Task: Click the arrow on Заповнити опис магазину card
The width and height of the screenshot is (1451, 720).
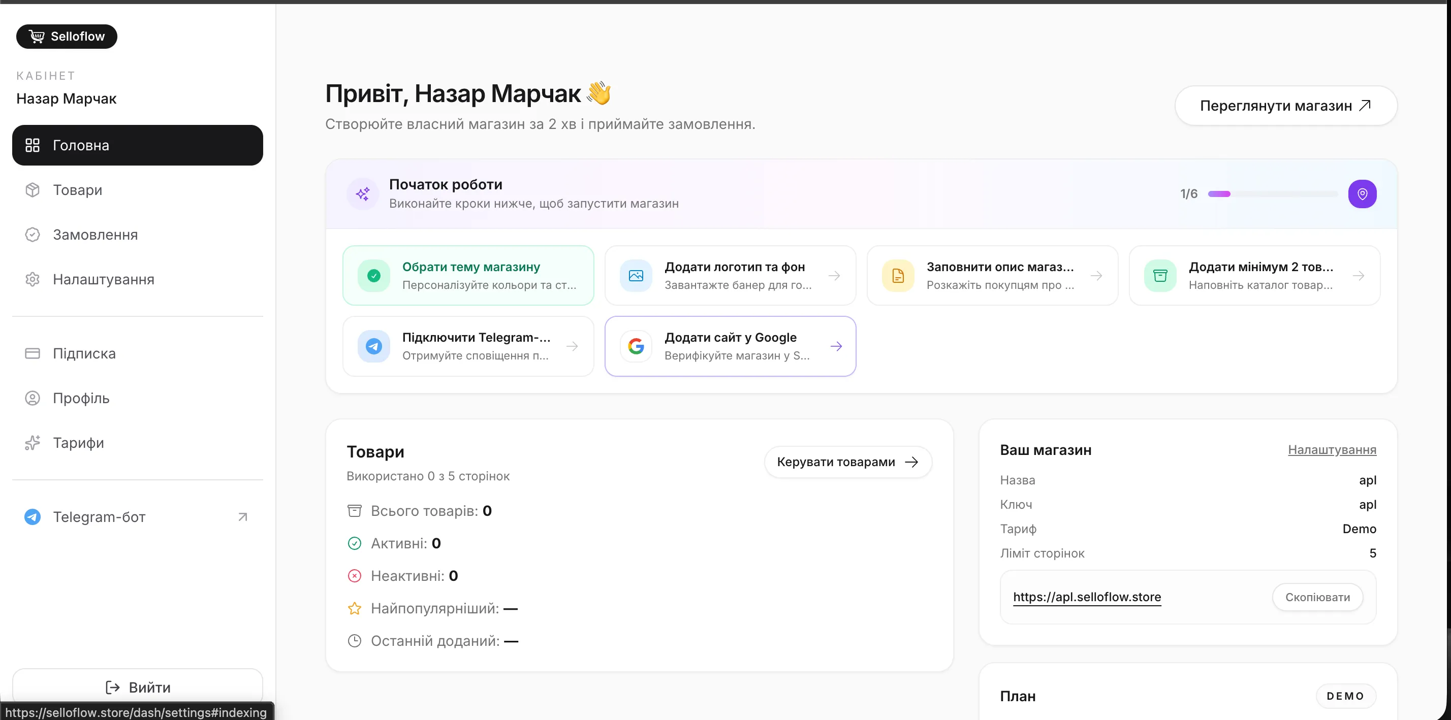Action: [x=1096, y=276]
